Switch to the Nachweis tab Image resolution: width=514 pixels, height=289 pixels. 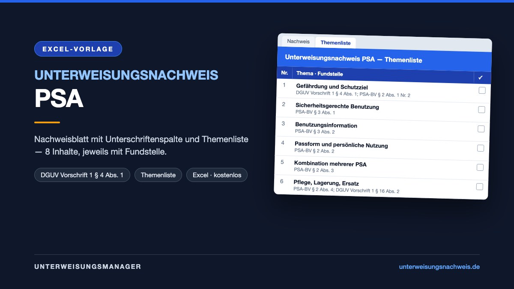298,42
